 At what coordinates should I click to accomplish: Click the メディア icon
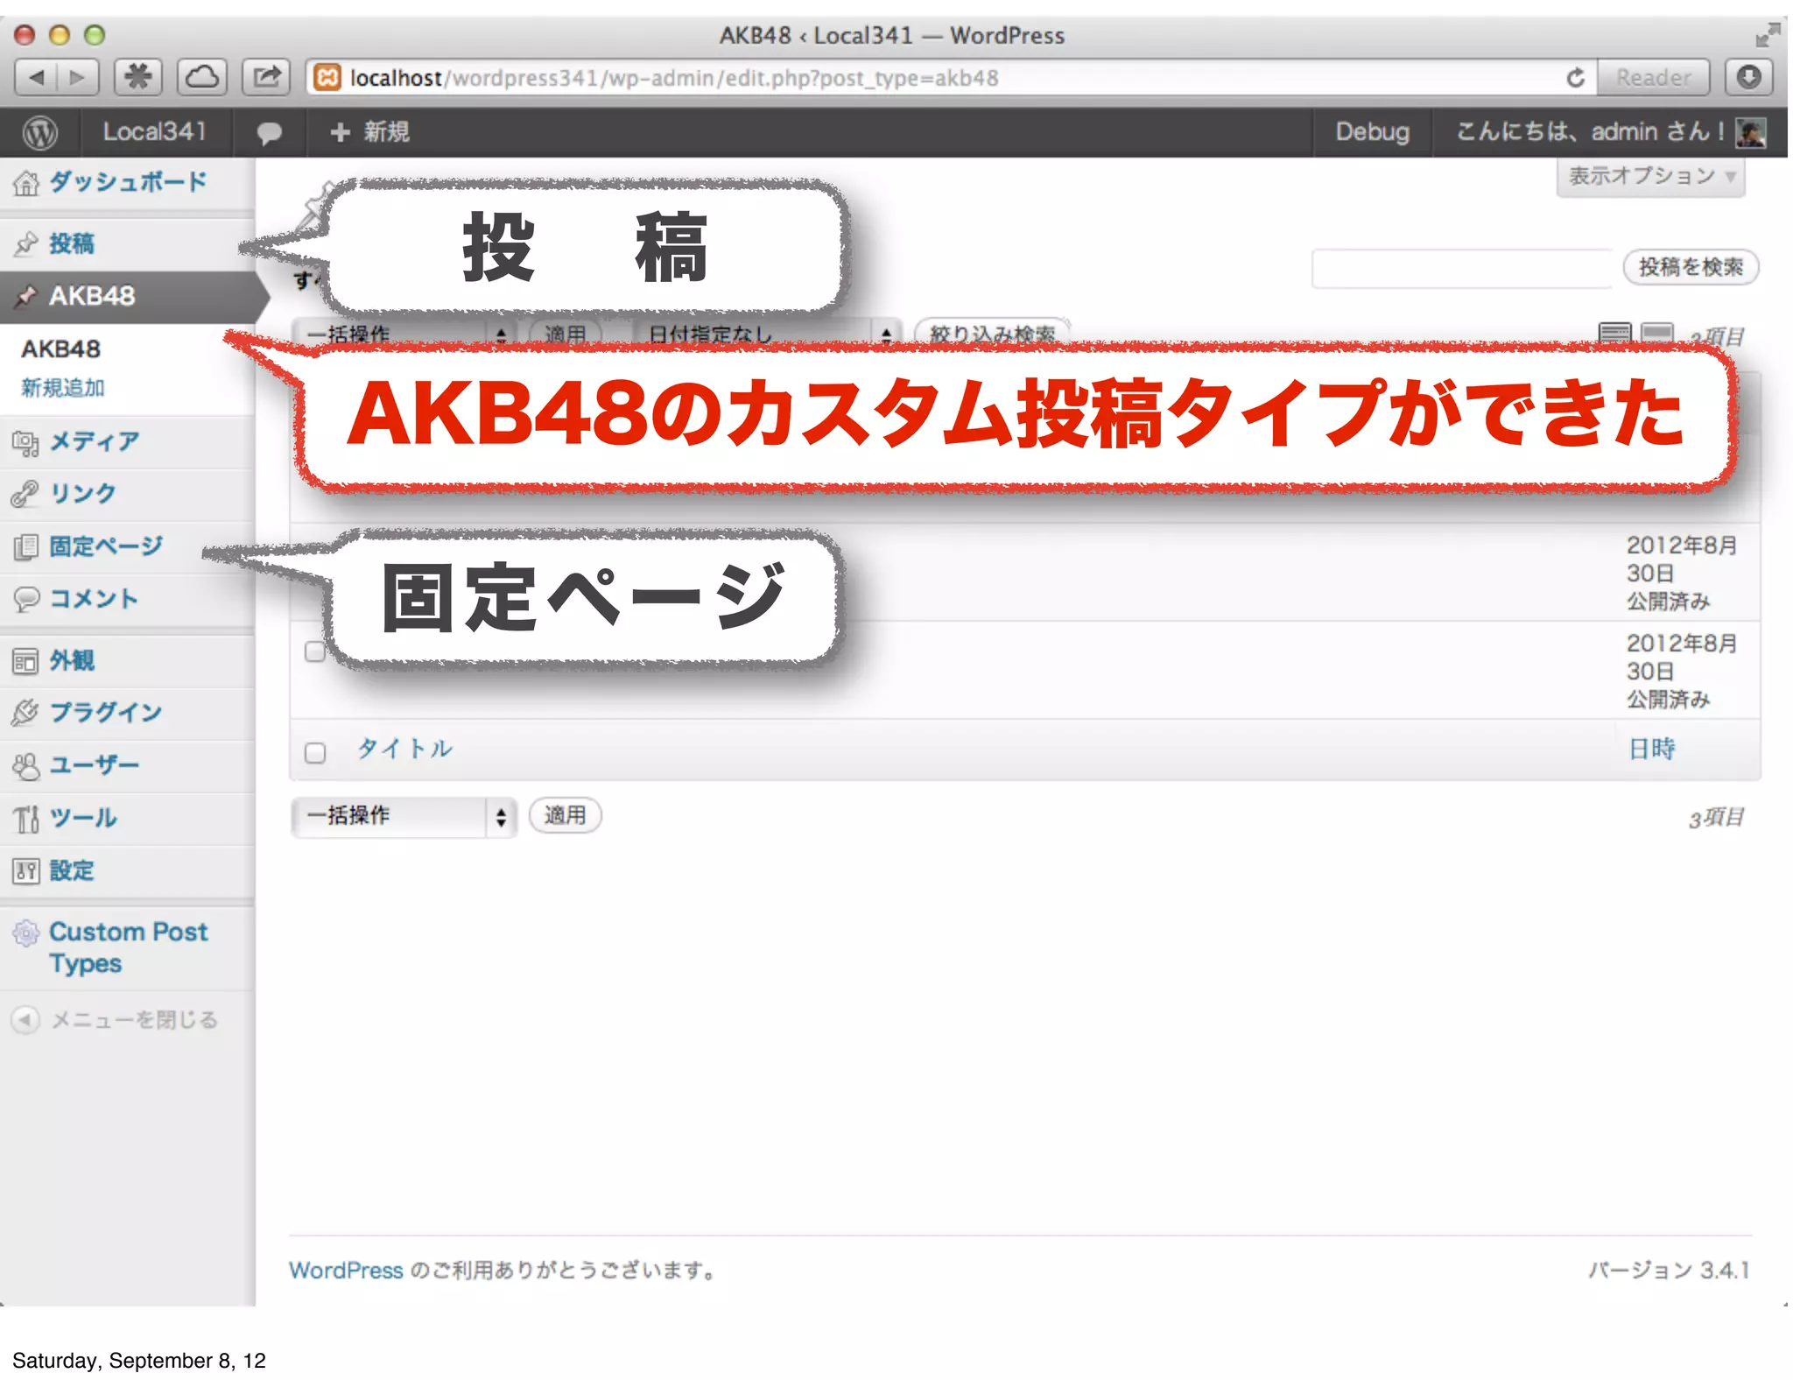click(x=25, y=443)
